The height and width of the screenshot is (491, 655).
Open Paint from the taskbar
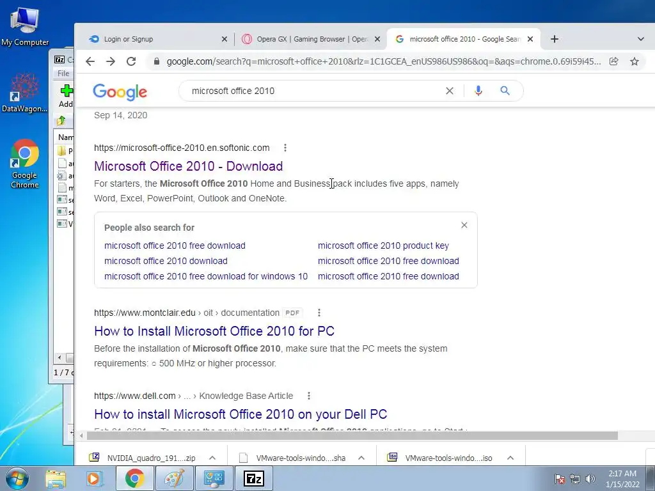(x=174, y=478)
